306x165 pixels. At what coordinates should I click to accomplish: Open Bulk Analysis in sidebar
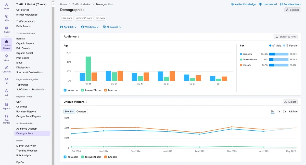click(x=24, y=156)
